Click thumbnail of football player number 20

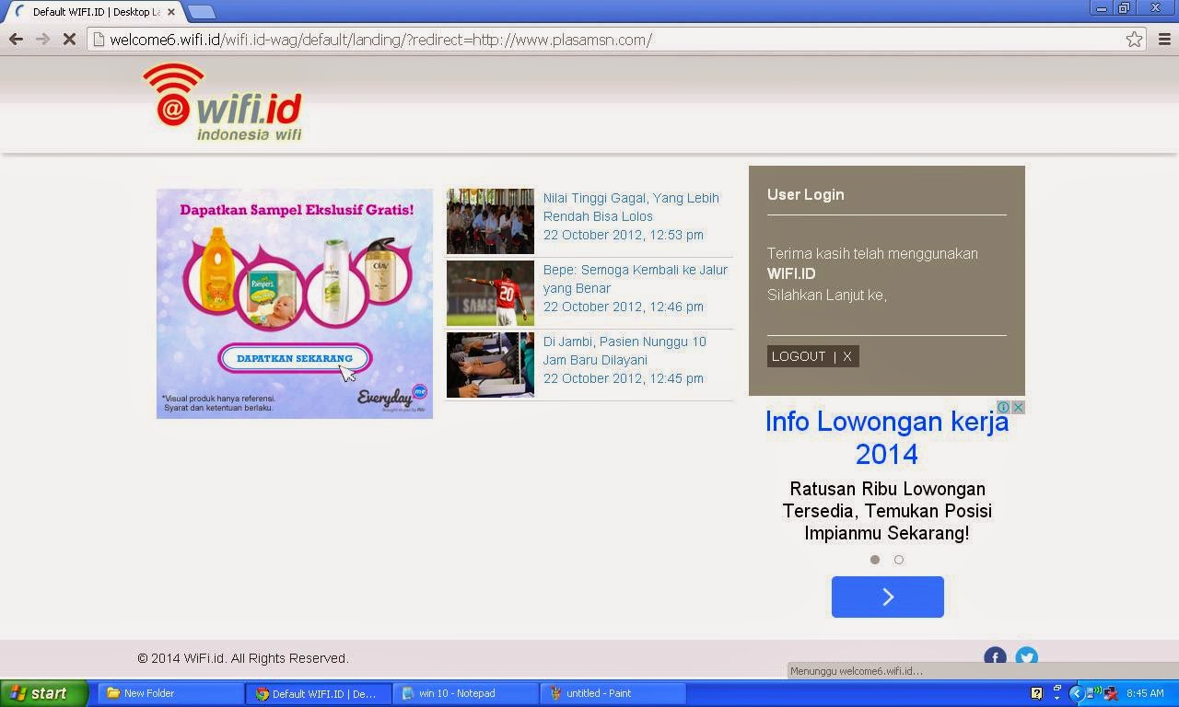click(490, 293)
